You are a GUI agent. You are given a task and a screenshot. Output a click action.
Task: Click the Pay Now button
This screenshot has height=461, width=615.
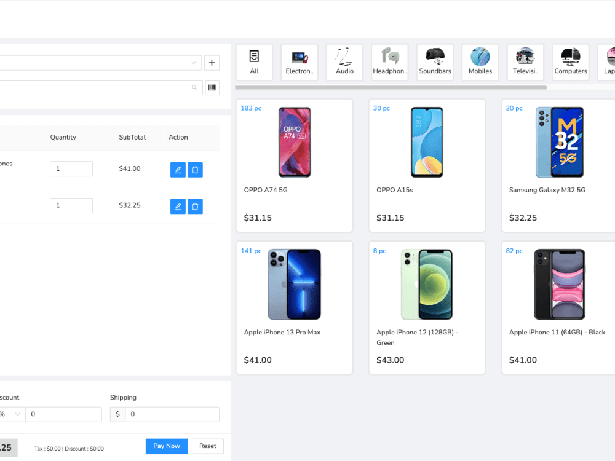point(167,446)
